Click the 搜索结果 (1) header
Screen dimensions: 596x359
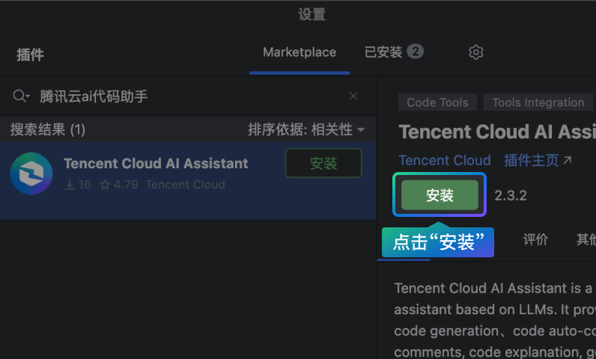click(47, 130)
